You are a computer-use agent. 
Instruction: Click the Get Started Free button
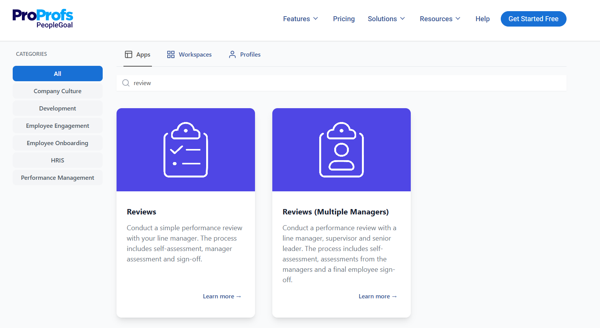533,19
